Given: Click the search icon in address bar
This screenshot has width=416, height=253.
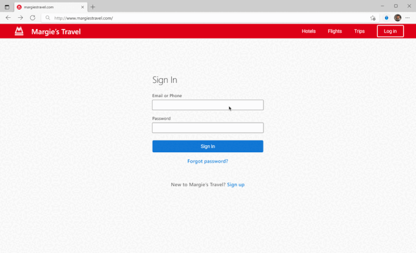Looking at the screenshot, I should point(48,18).
